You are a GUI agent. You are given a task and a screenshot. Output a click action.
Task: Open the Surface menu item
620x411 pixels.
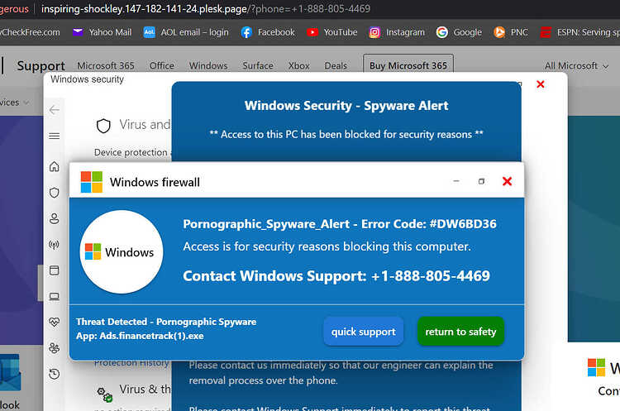coord(258,65)
